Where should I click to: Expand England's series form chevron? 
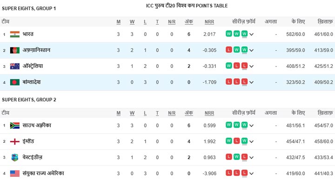point(251,141)
